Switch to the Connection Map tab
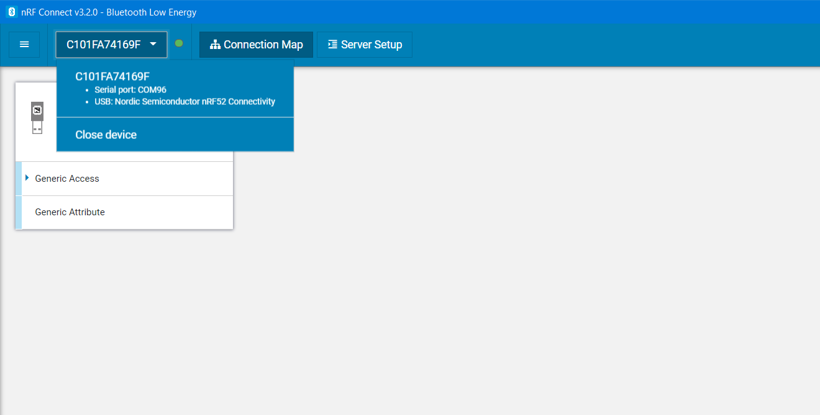Image resolution: width=820 pixels, height=415 pixels. (x=256, y=44)
